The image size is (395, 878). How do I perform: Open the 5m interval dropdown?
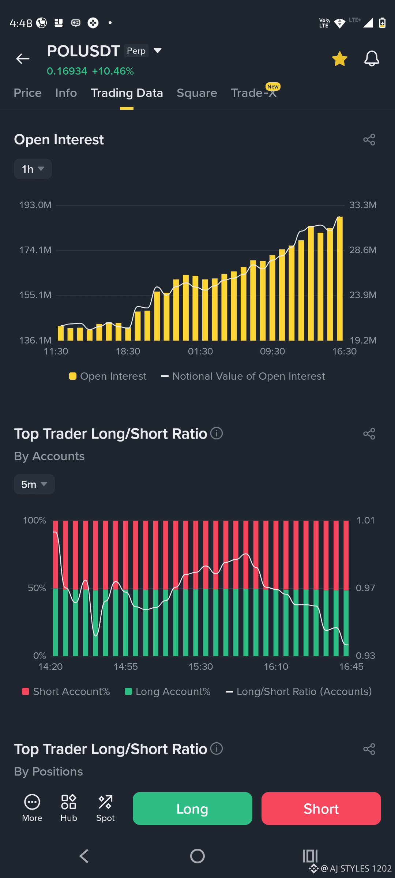[34, 484]
